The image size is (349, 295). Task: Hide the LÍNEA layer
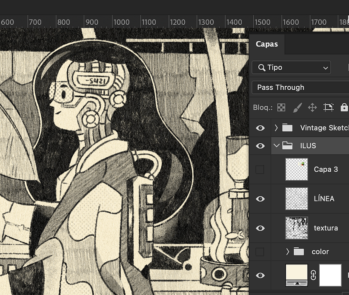[x=260, y=199]
